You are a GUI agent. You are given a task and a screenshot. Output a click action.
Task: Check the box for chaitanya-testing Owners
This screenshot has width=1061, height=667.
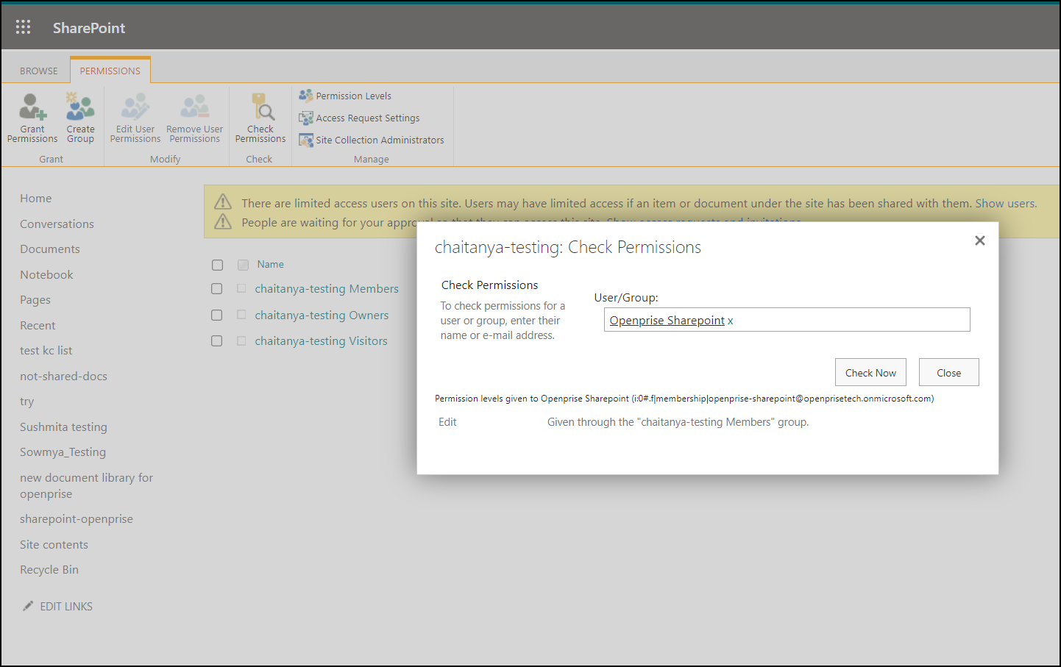click(217, 315)
